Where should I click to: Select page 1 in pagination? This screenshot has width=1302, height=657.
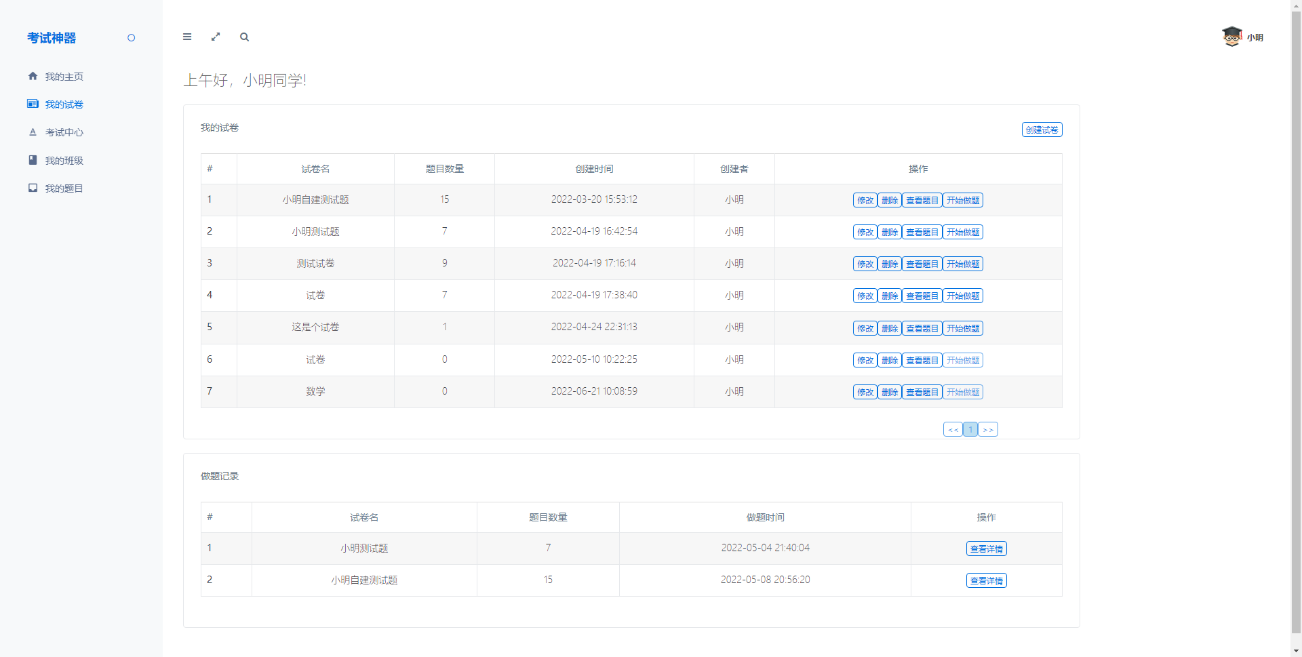[970, 429]
